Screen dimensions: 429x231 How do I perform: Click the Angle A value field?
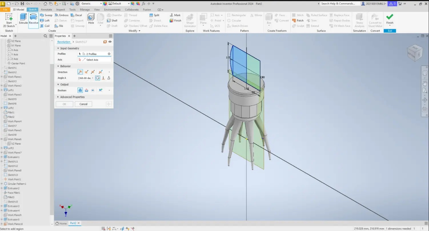tap(85, 78)
